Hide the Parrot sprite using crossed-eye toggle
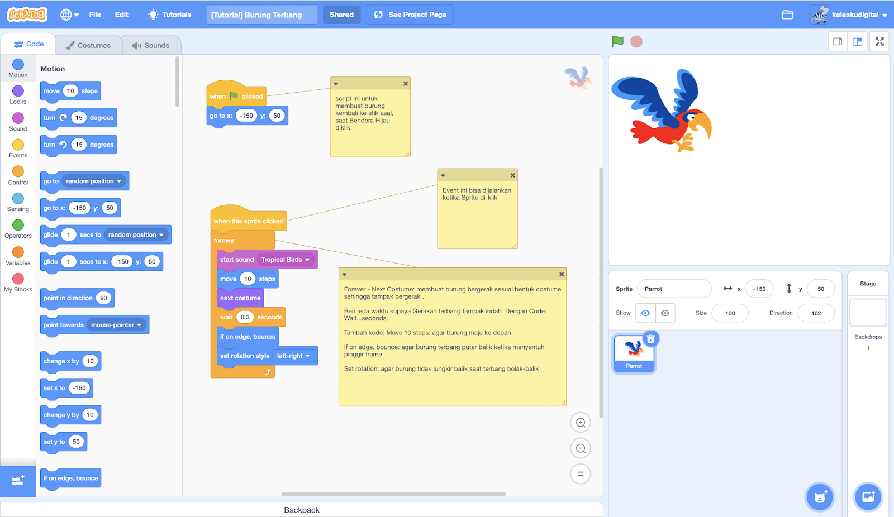 pyautogui.click(x=665, y=313)
